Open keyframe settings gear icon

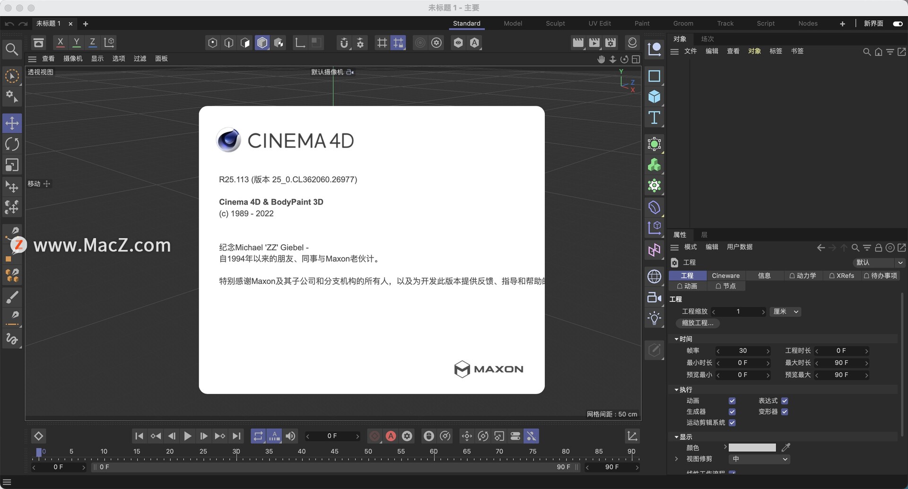[407, 436]
